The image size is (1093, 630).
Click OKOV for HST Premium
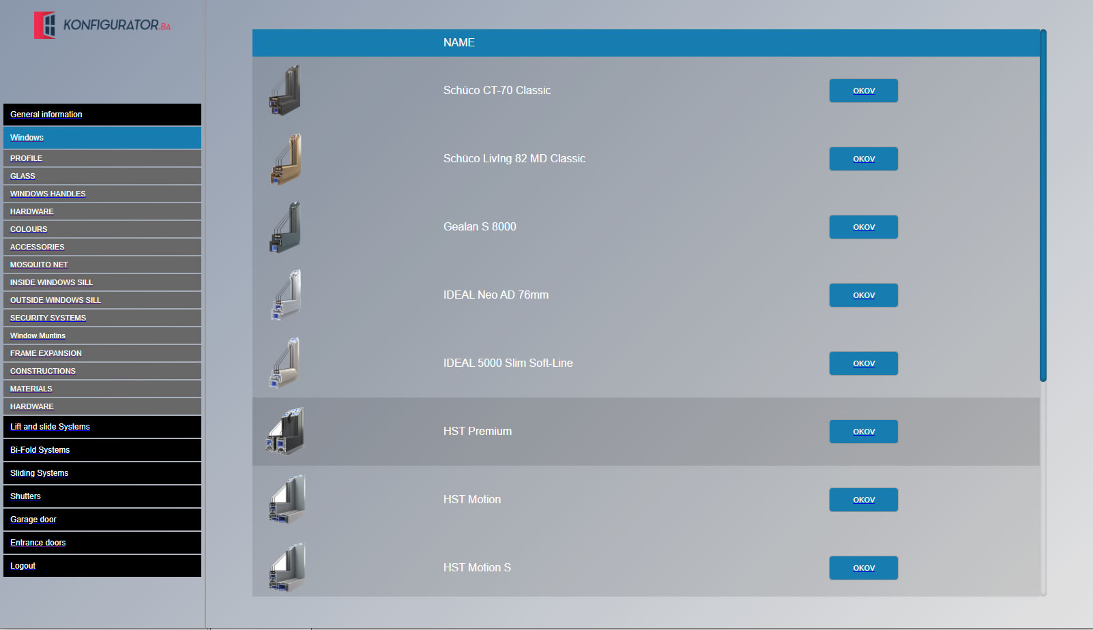coord(864,432)
